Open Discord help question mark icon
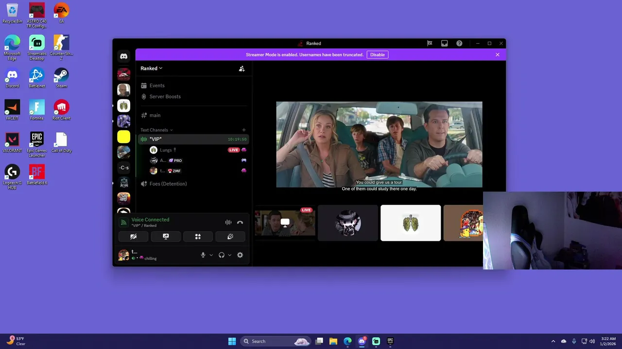The width and height of the screenshot is (622, 349). [x=459, y=43]
